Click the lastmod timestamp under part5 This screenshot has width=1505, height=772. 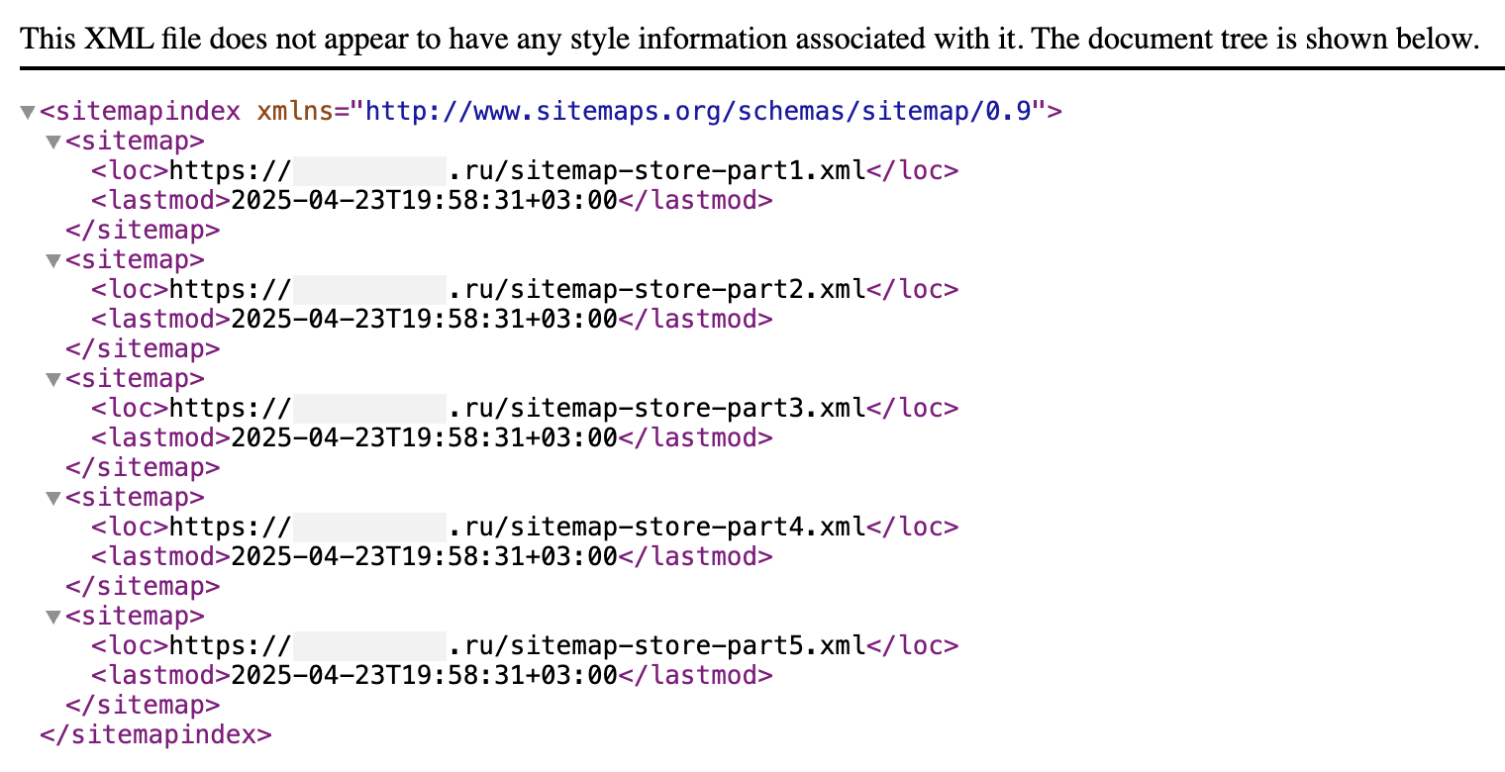tap(424, 675)
